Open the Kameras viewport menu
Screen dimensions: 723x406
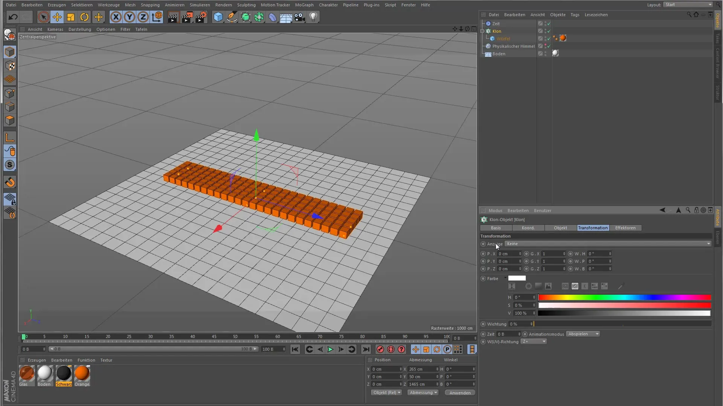point(55,29)
